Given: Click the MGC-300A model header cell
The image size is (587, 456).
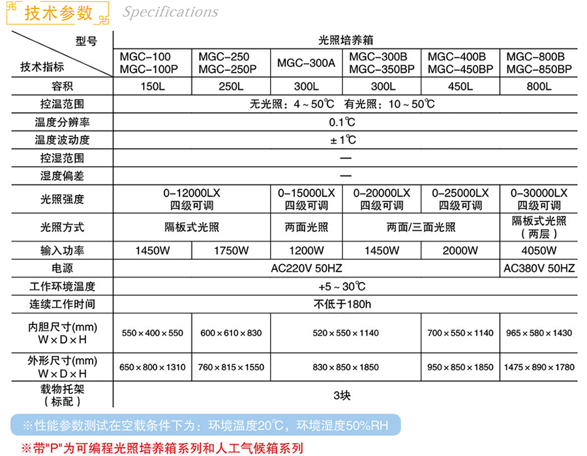Looking at the screenshot, I should [306, 63].
